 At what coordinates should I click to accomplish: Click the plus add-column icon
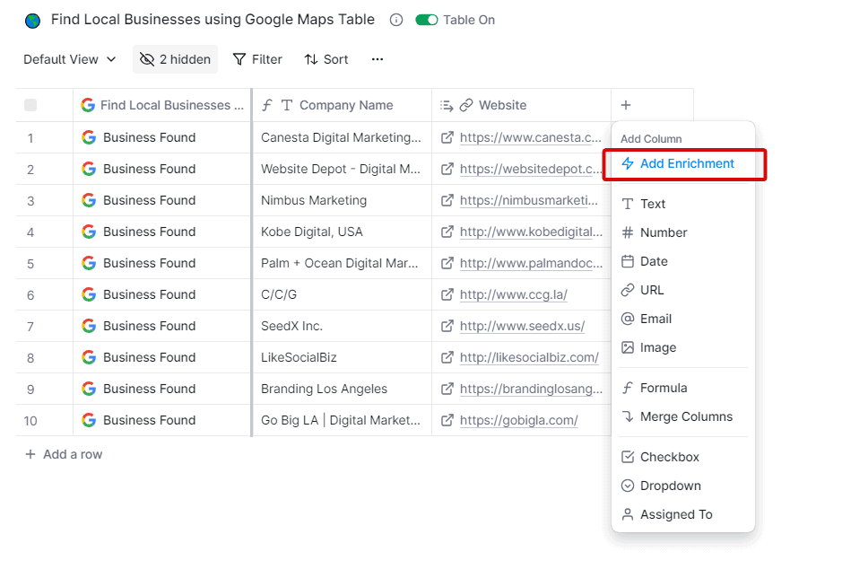(x=626, y=105)
